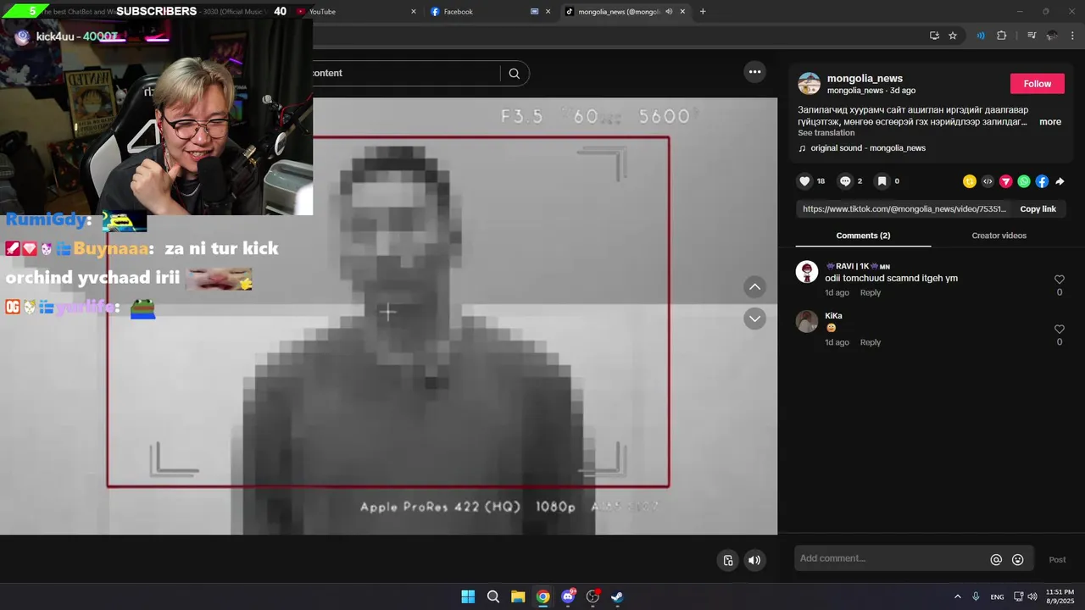The height and width of the screenshot is (610, 1085).
Task: Open OBS Studio from the taskbar
Action: click(593, 596)
